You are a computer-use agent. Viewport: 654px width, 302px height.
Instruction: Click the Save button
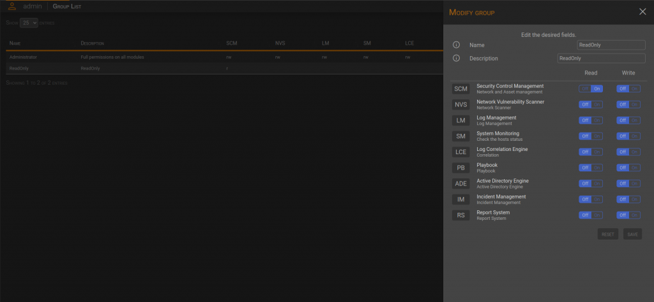pos(632,234)
